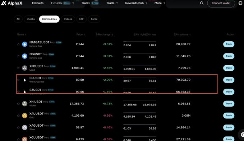Click Trade button for XAUUSDT
The height and width of the screenshot is (141, 244).
click(x=229, y=116)
